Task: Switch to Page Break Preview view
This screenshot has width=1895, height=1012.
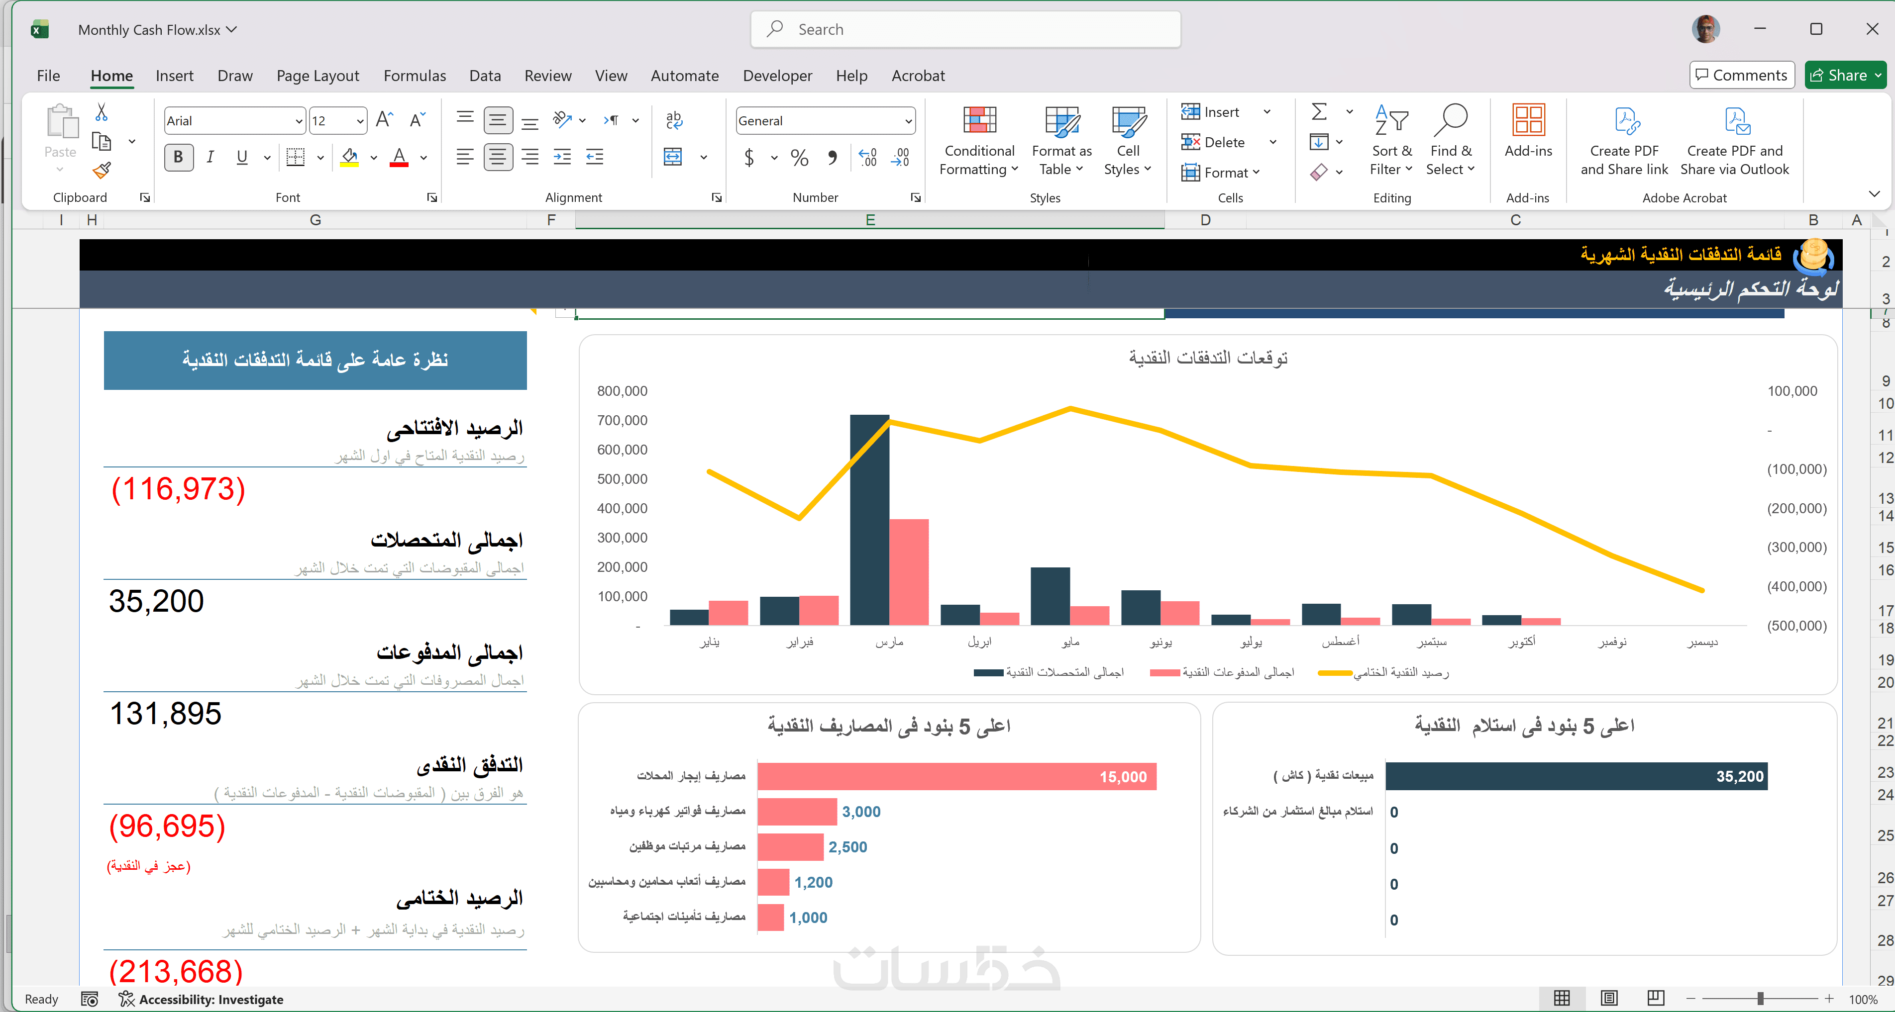Action: click(1655, 998)
